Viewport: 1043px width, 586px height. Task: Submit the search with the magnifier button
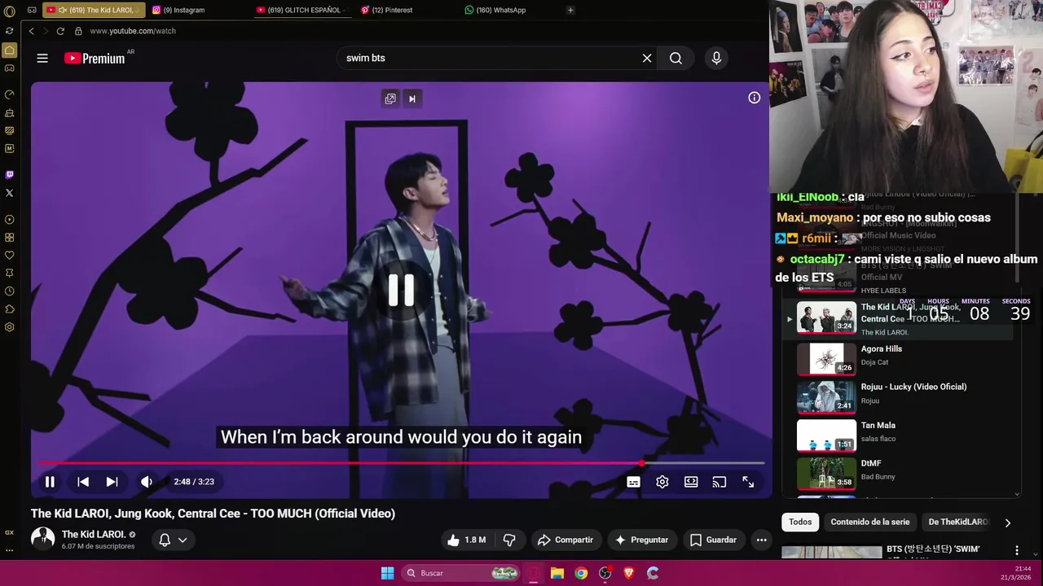(x=676, y=58)
